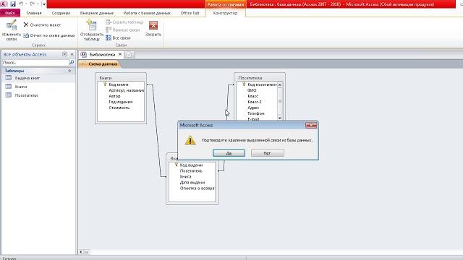This screenshot has height=260, width=463.
Task: Switch to the Библиотека document tab
Action: (x=102, y=55)
